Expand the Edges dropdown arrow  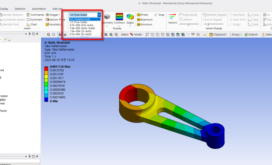click(130, 26)
